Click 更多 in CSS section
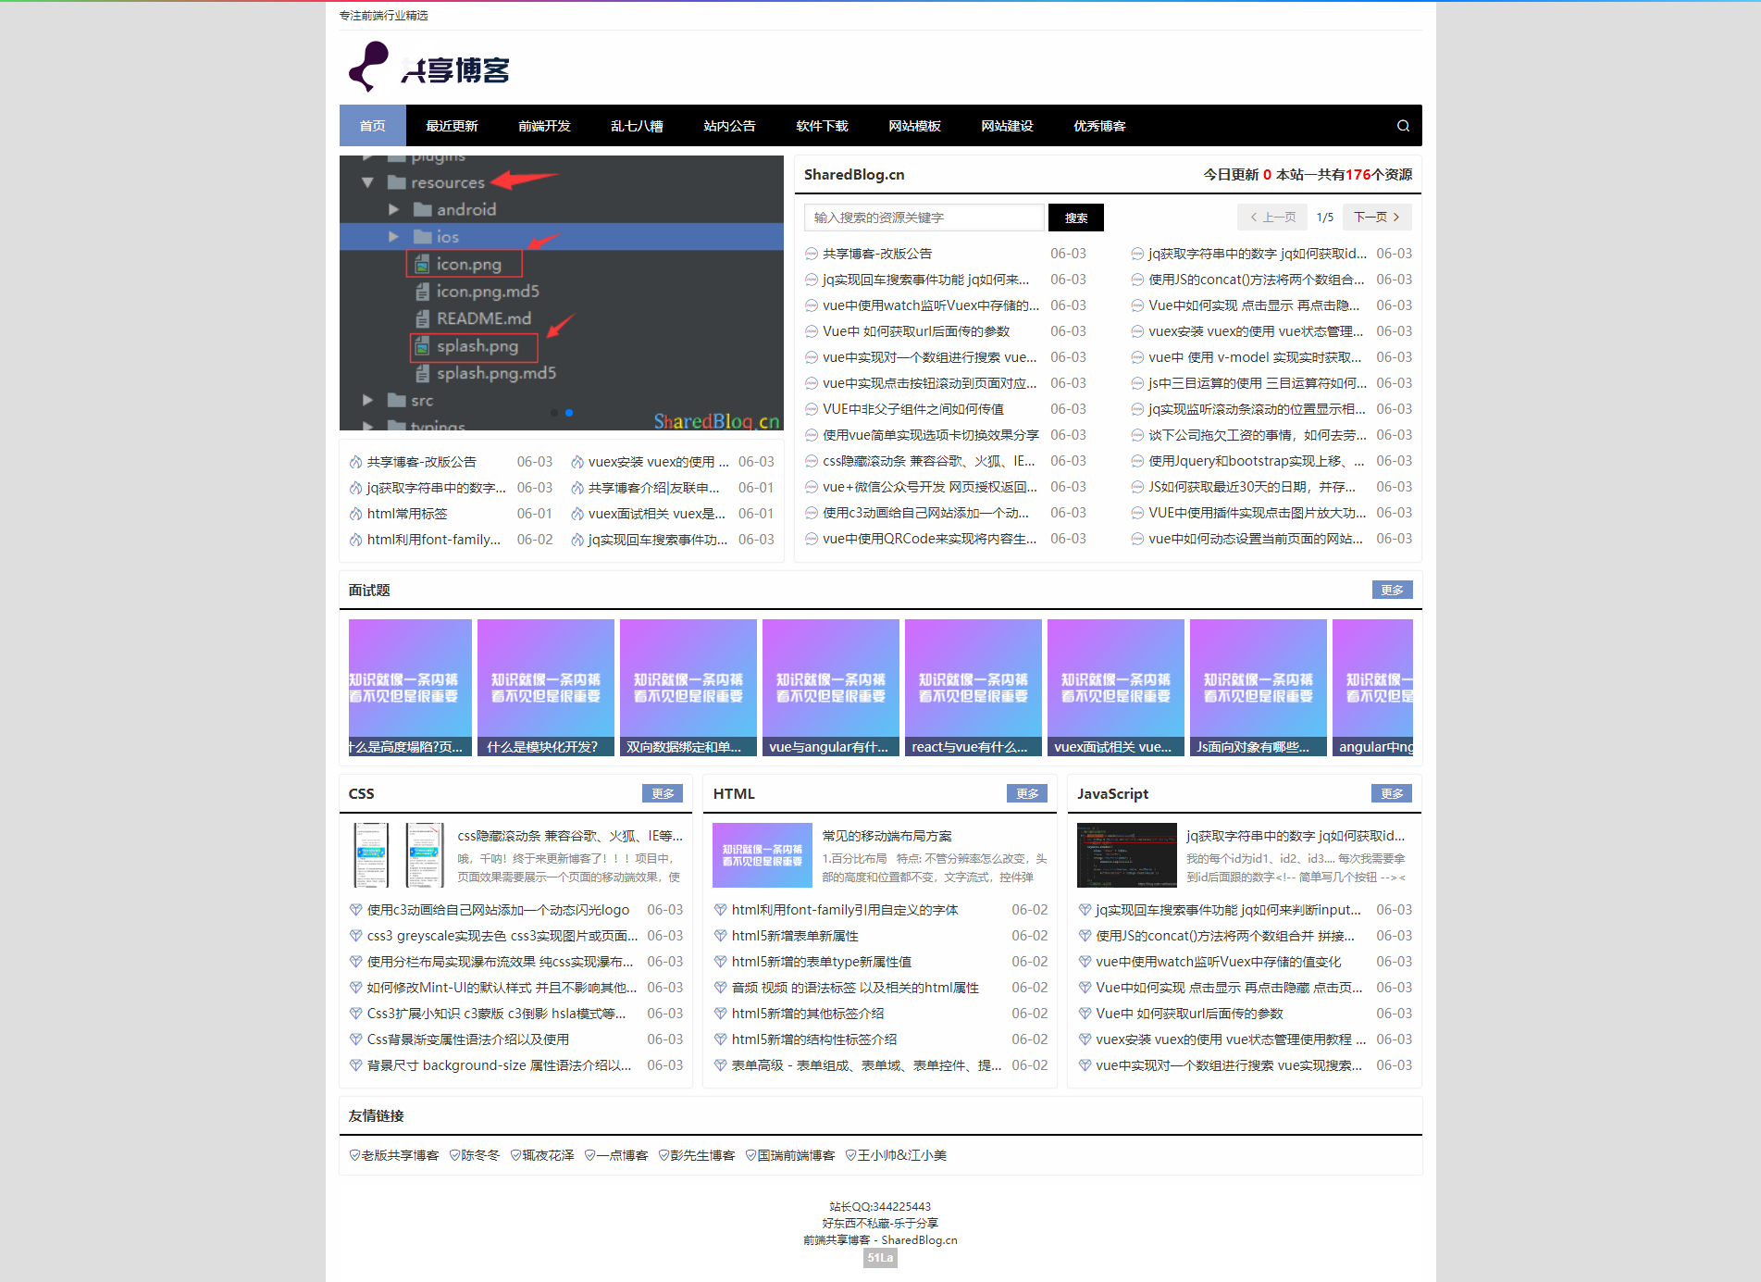The width and height of the screenshot is (1761, 1282). pyautogui.click(x=663, y=793)
